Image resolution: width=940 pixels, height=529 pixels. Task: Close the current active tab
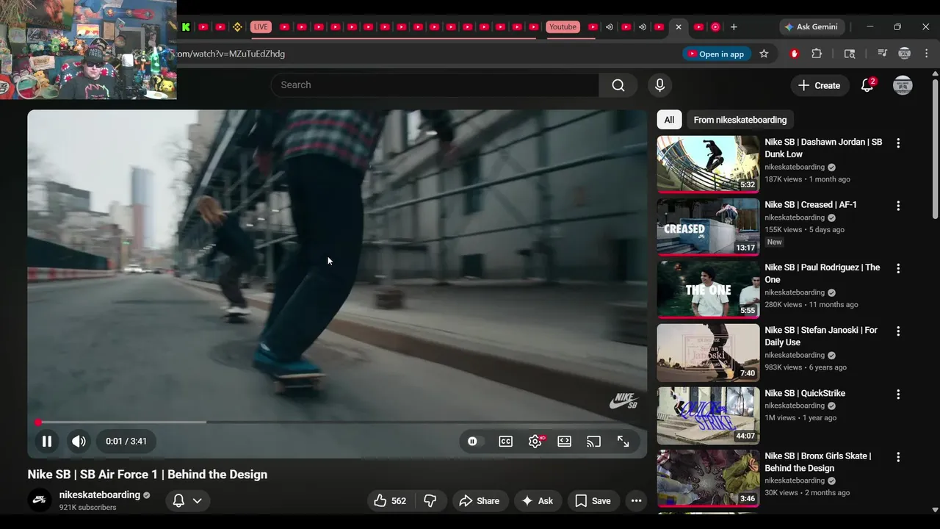[x=679, y=27]
